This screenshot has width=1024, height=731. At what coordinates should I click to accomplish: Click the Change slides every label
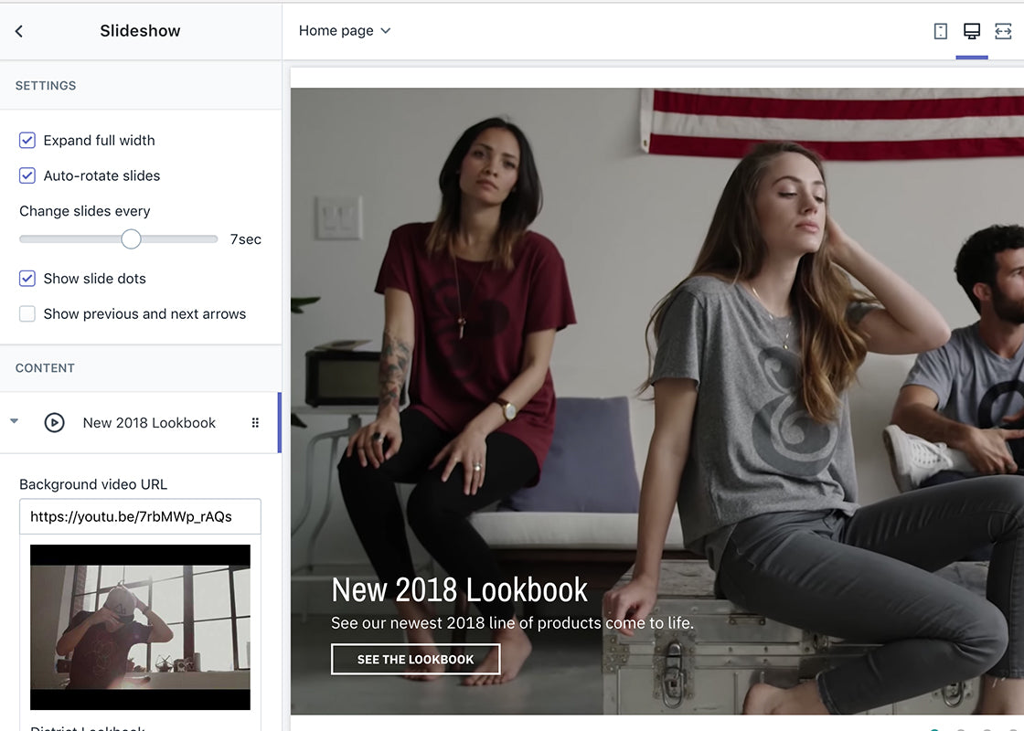pos(85,211)
